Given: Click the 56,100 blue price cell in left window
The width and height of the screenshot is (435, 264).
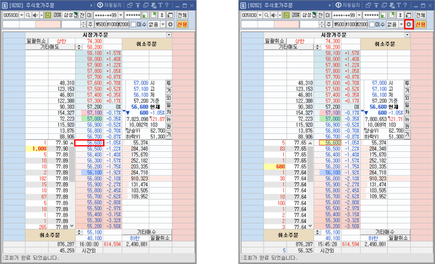Looking at the screenshot, I should click(x=92, y=173).
